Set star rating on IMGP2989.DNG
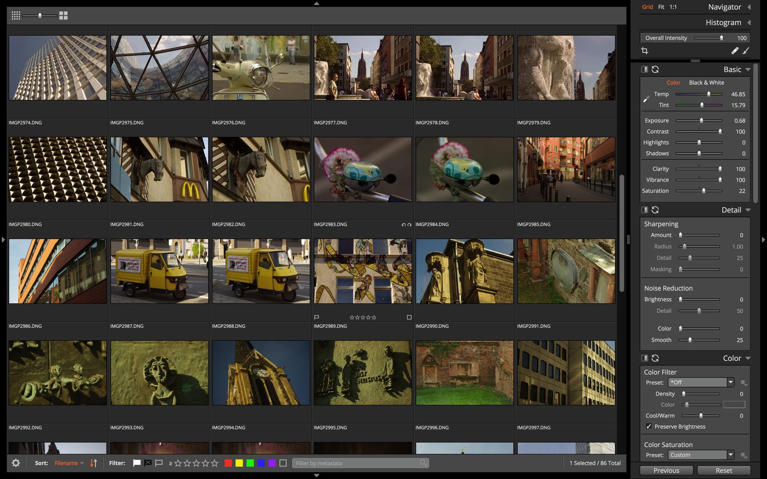The image size is (767, 479). (x=363, y=317)
